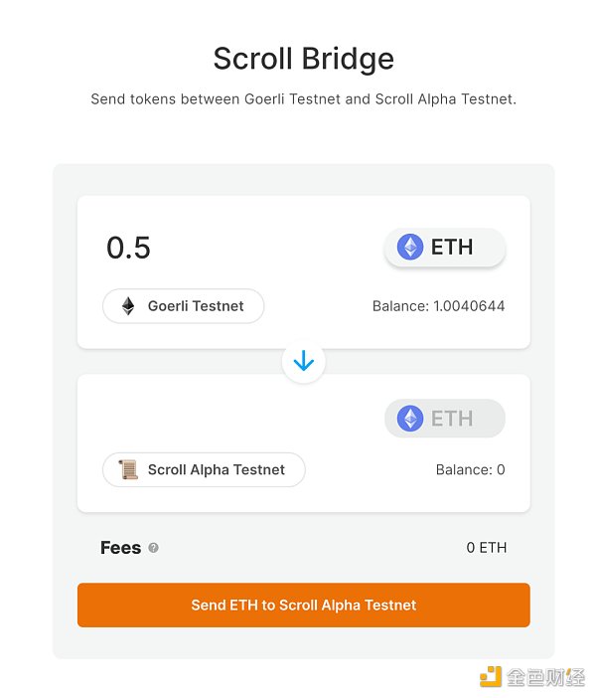Open the source ETH token selector
596x698 pixels.
point(444,247)
